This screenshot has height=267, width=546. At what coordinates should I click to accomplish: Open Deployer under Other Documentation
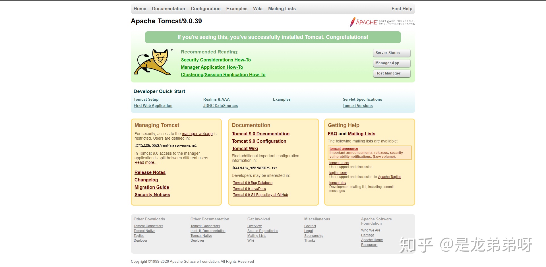[197, 241]
